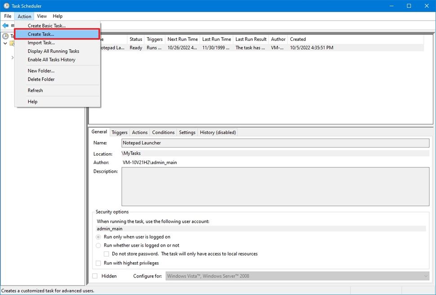This screenshot has width=436, height=295.
Task: Click inside the Name input field
Action: coord(270,143)
